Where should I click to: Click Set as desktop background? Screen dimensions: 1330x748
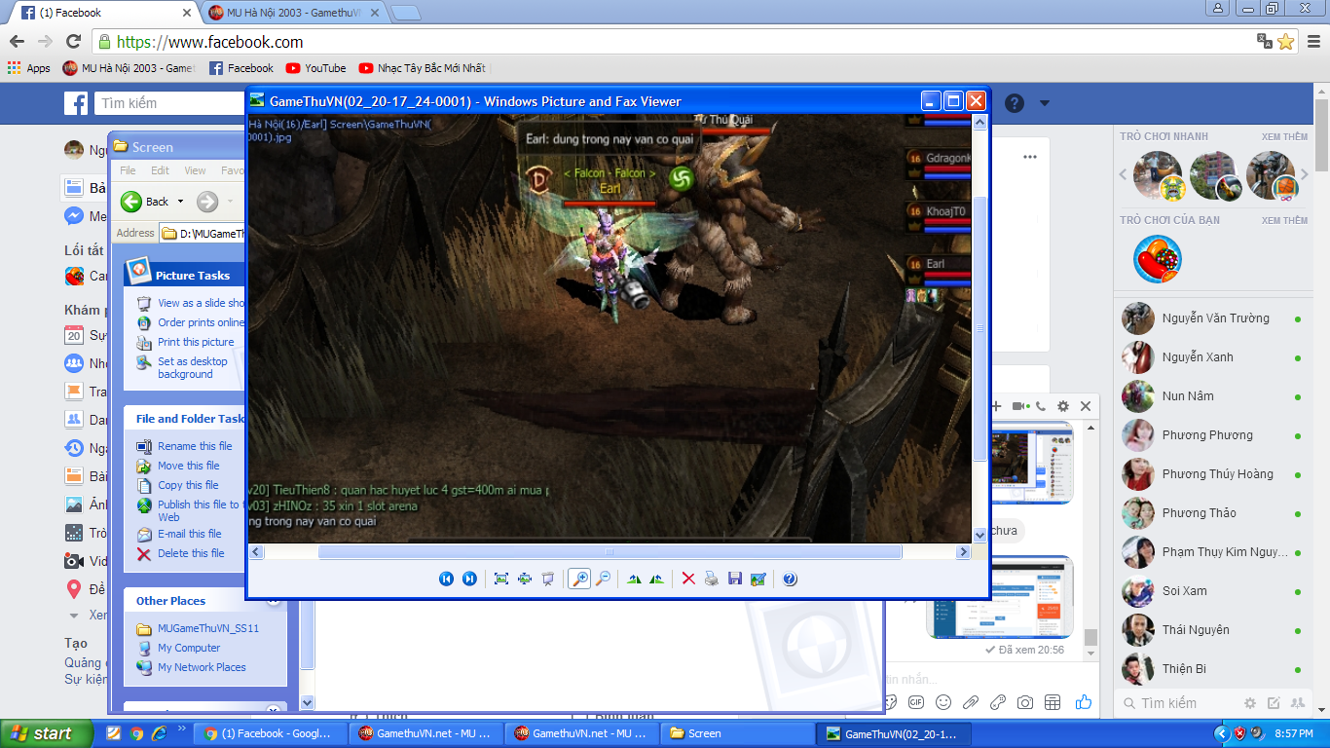point(193,367)
